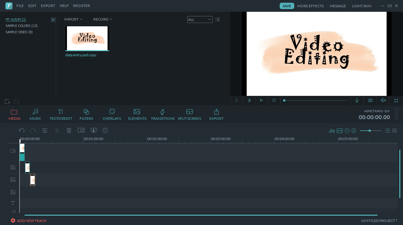Screen dimensions: 403x225
Task: Click ADD NEW TRACK
Action: 29,221
